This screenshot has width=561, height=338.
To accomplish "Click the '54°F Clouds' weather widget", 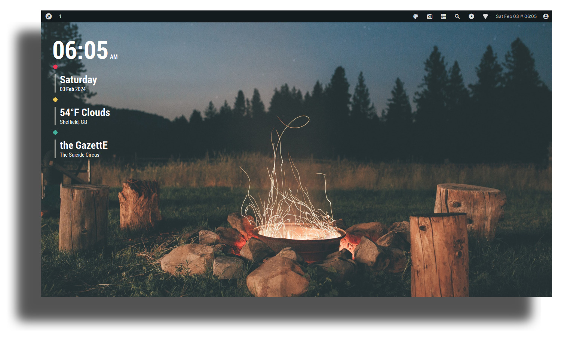I will pyautogui.click(x=85, y=112).
